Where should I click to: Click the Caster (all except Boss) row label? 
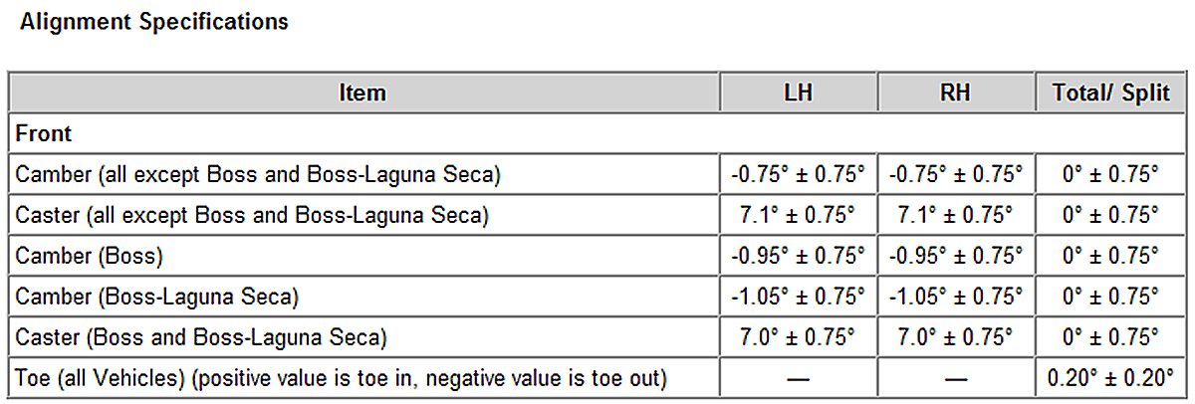[x=252, y=215]
